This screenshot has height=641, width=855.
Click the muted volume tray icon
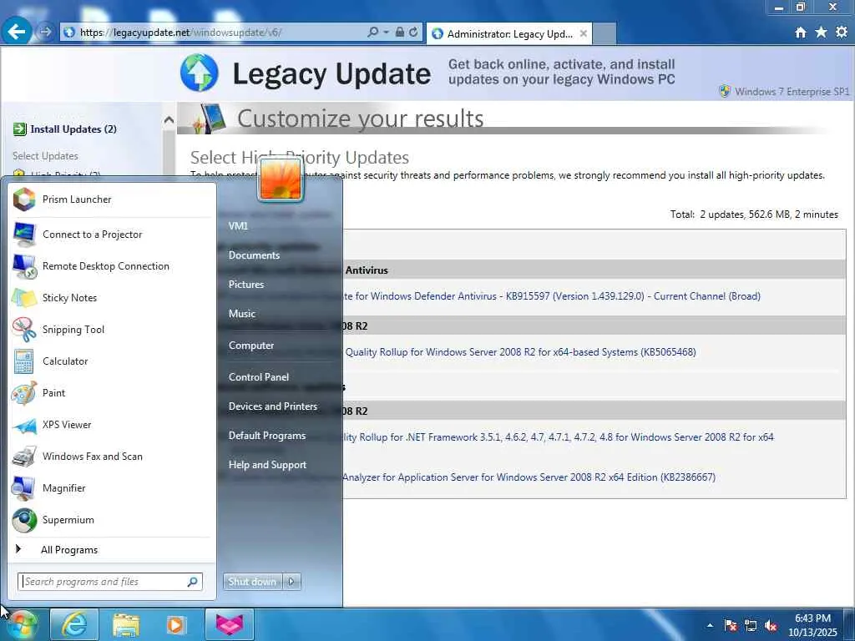tap(771, 625)
